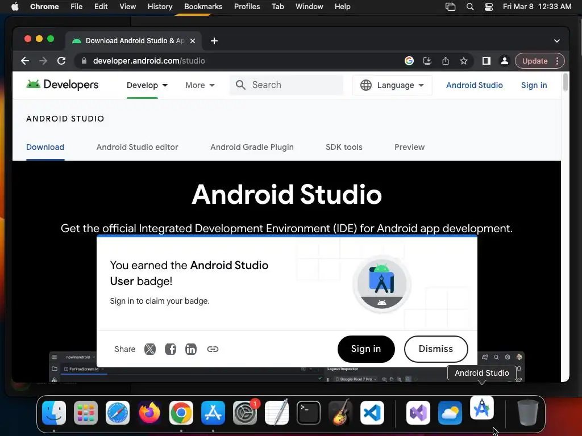The image size is (582, 436).
Task: Share badge on X (Twitter)
Action: click(x=150, y=349)
